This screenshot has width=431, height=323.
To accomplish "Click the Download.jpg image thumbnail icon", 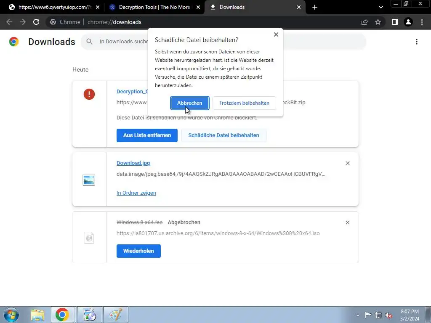I will [x=89, y=180].
